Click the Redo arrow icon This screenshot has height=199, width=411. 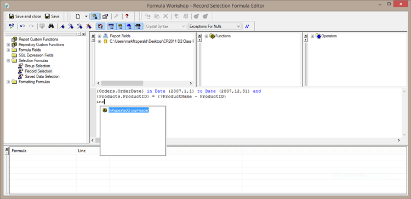31,26
